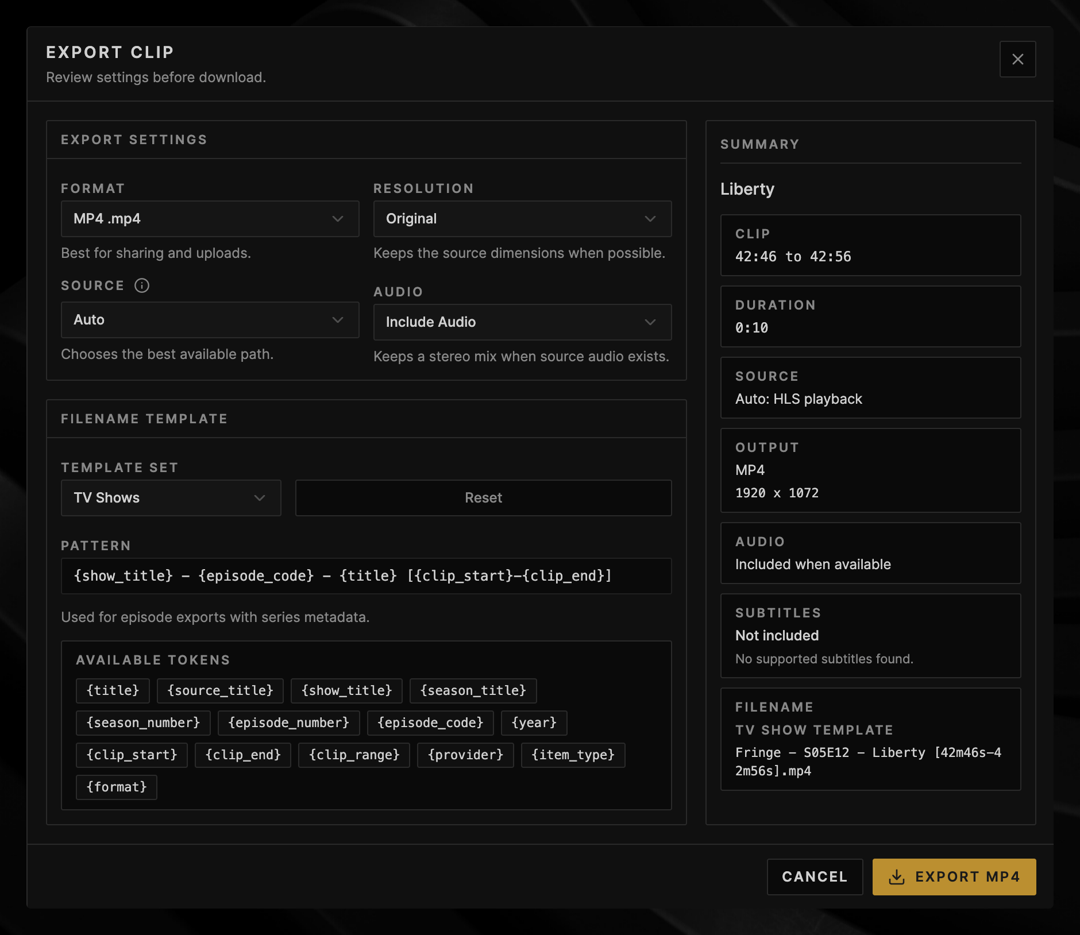Screen dimensions: 1080x935
Task: Insert the {year} token
Action: pyautogui.click(x=534, y=722)
